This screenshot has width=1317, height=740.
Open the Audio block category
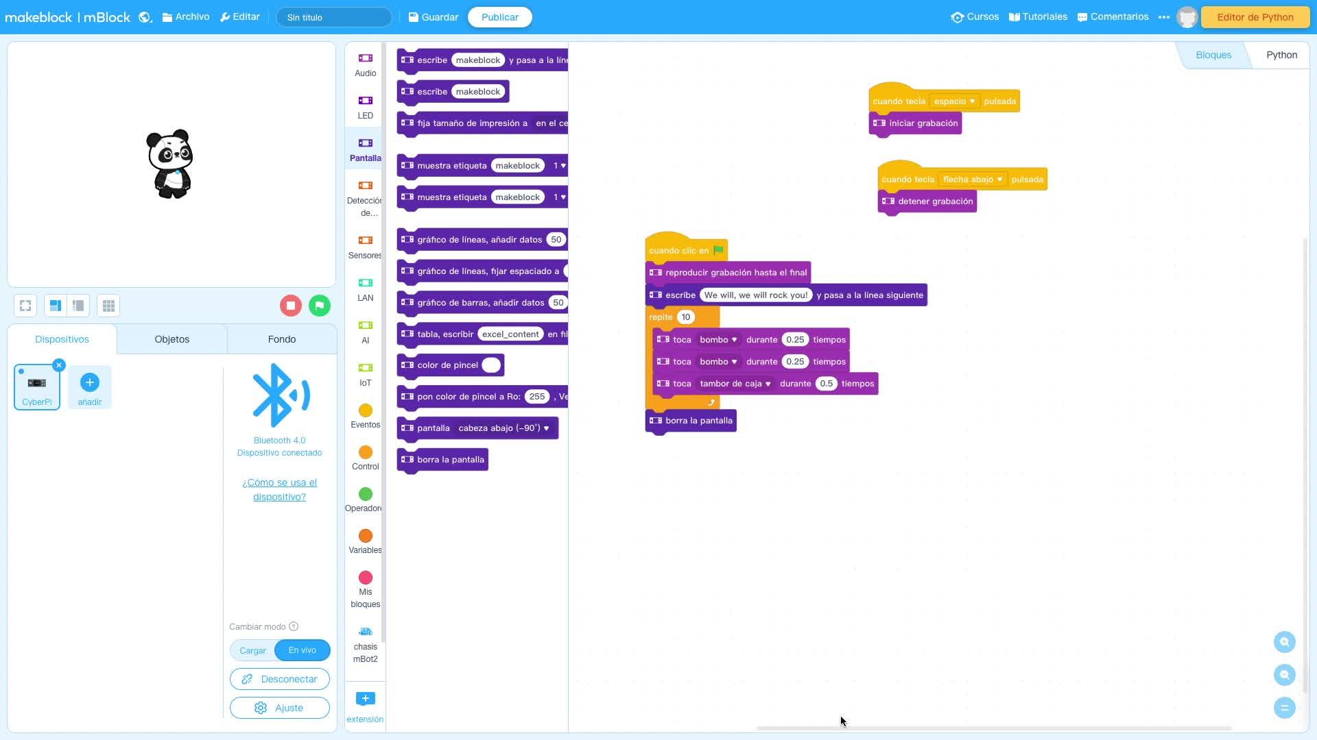pyautogui.click(x=365, y=64)
